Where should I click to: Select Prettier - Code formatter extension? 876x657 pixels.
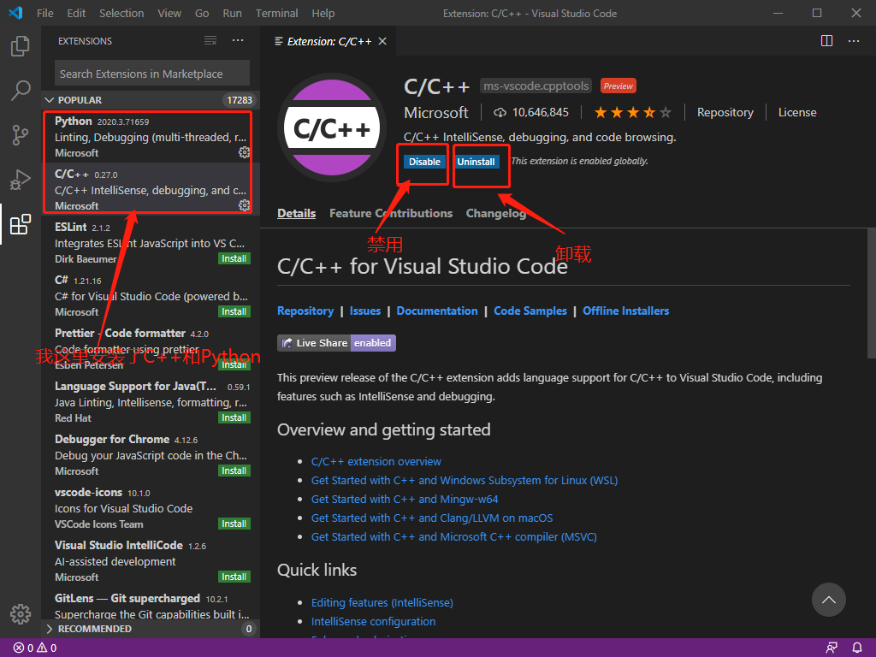(x=151, y=349)
